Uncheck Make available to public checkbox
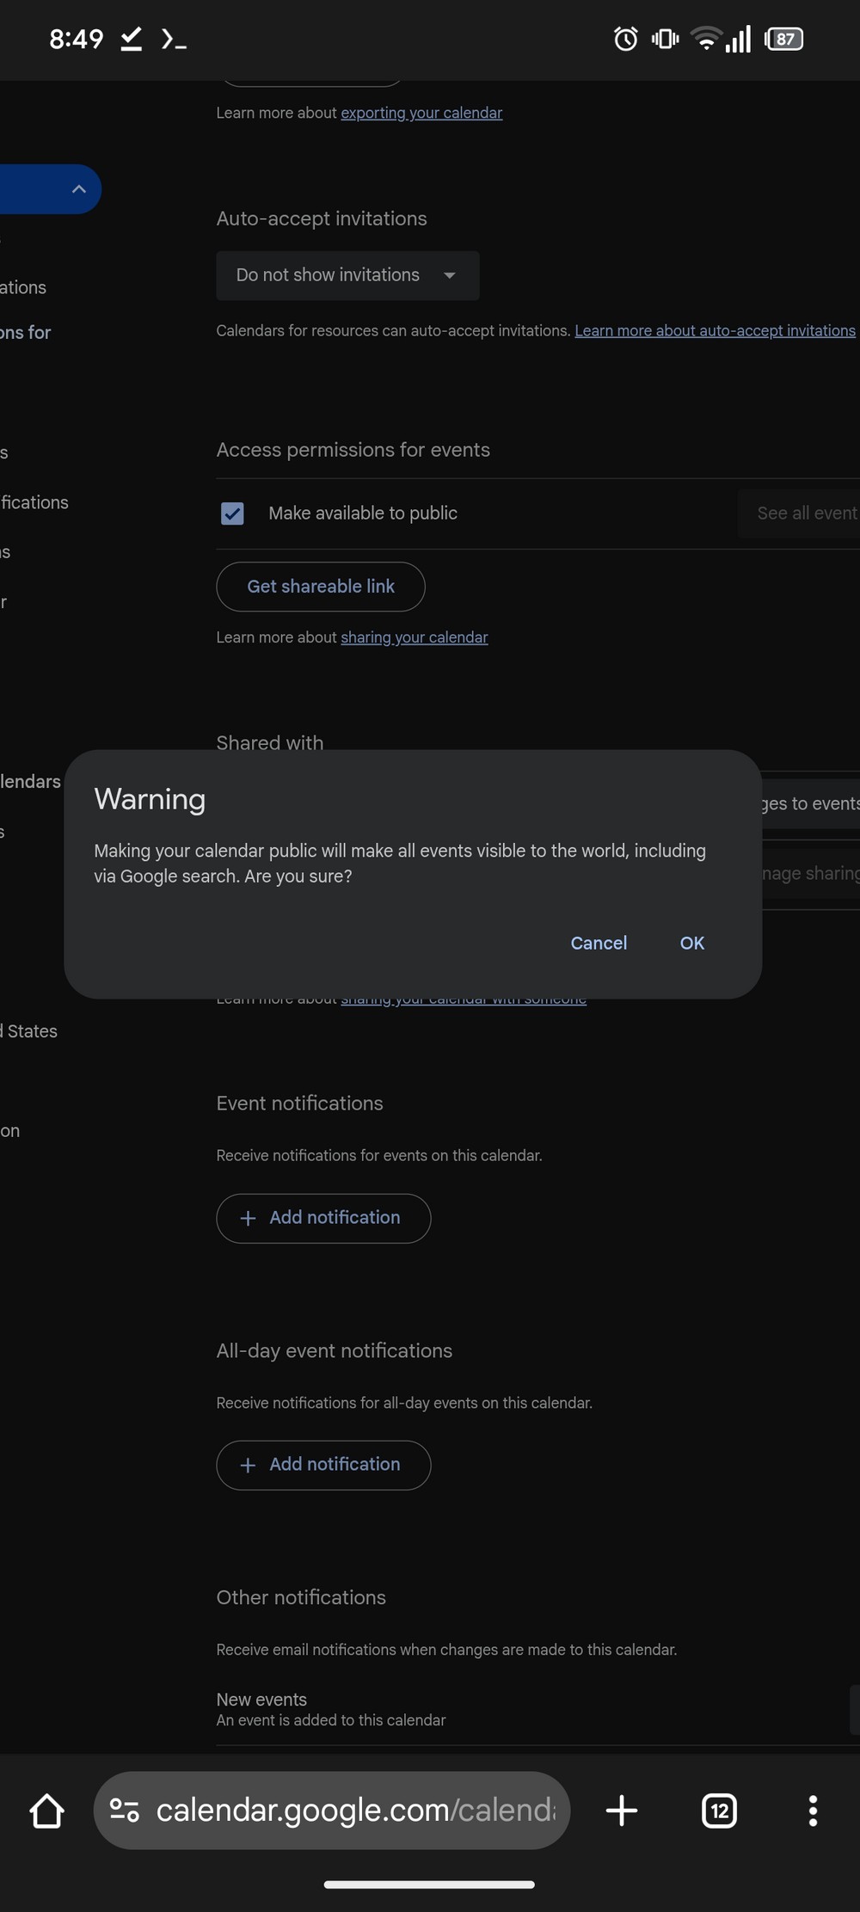860x1912 pixels. pos(232,513)
